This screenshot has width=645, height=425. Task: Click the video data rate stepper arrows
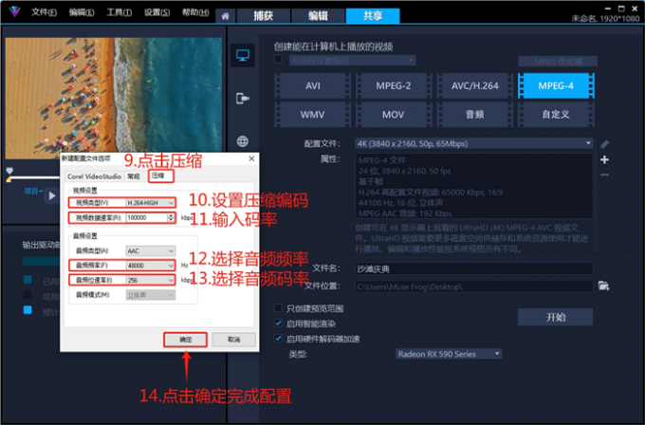[171, 217]
